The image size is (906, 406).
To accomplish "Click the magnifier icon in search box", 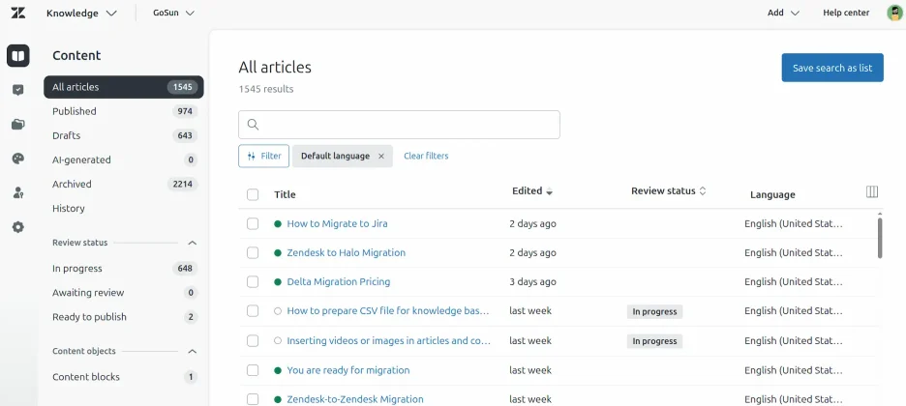I will [253, 125].
